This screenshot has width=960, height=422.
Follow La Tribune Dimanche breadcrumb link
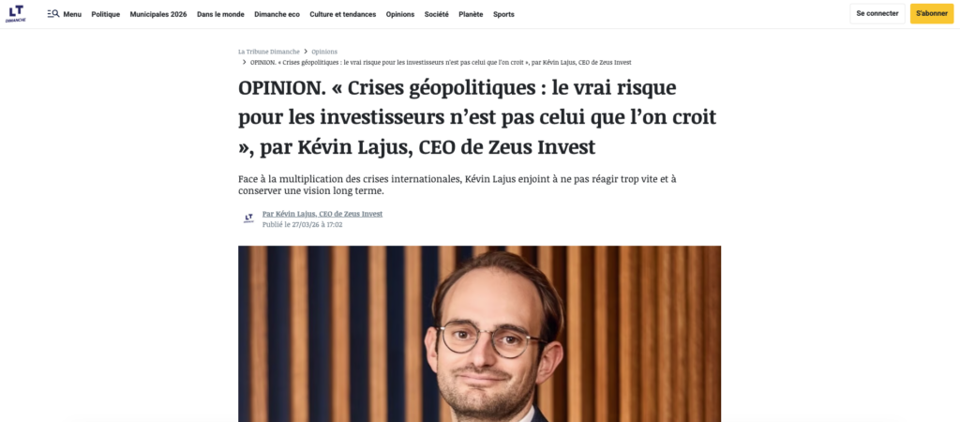point(269,52)
